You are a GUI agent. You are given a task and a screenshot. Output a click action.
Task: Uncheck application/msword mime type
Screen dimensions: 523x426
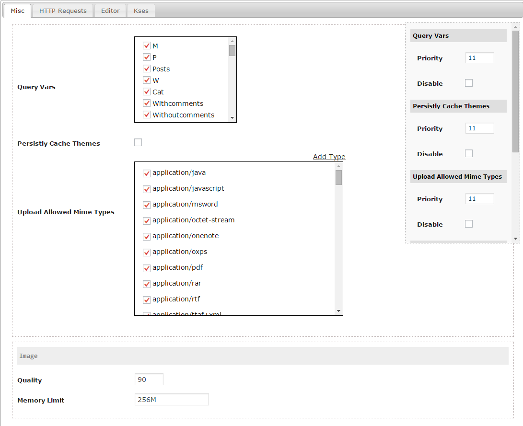[146, 205]
